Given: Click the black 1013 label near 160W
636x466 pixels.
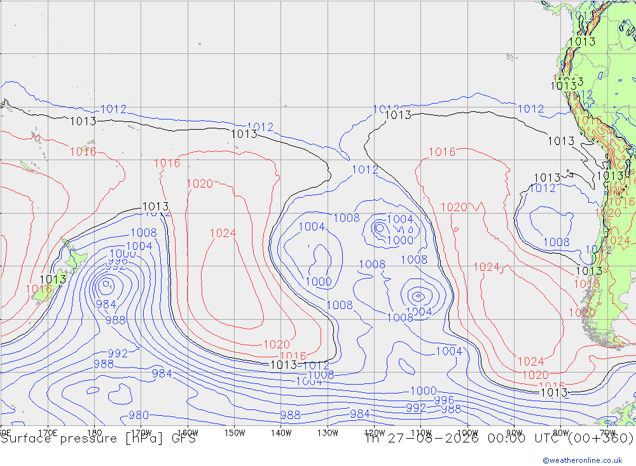Looking at the screenshot, I should click(x=155, y=207).
